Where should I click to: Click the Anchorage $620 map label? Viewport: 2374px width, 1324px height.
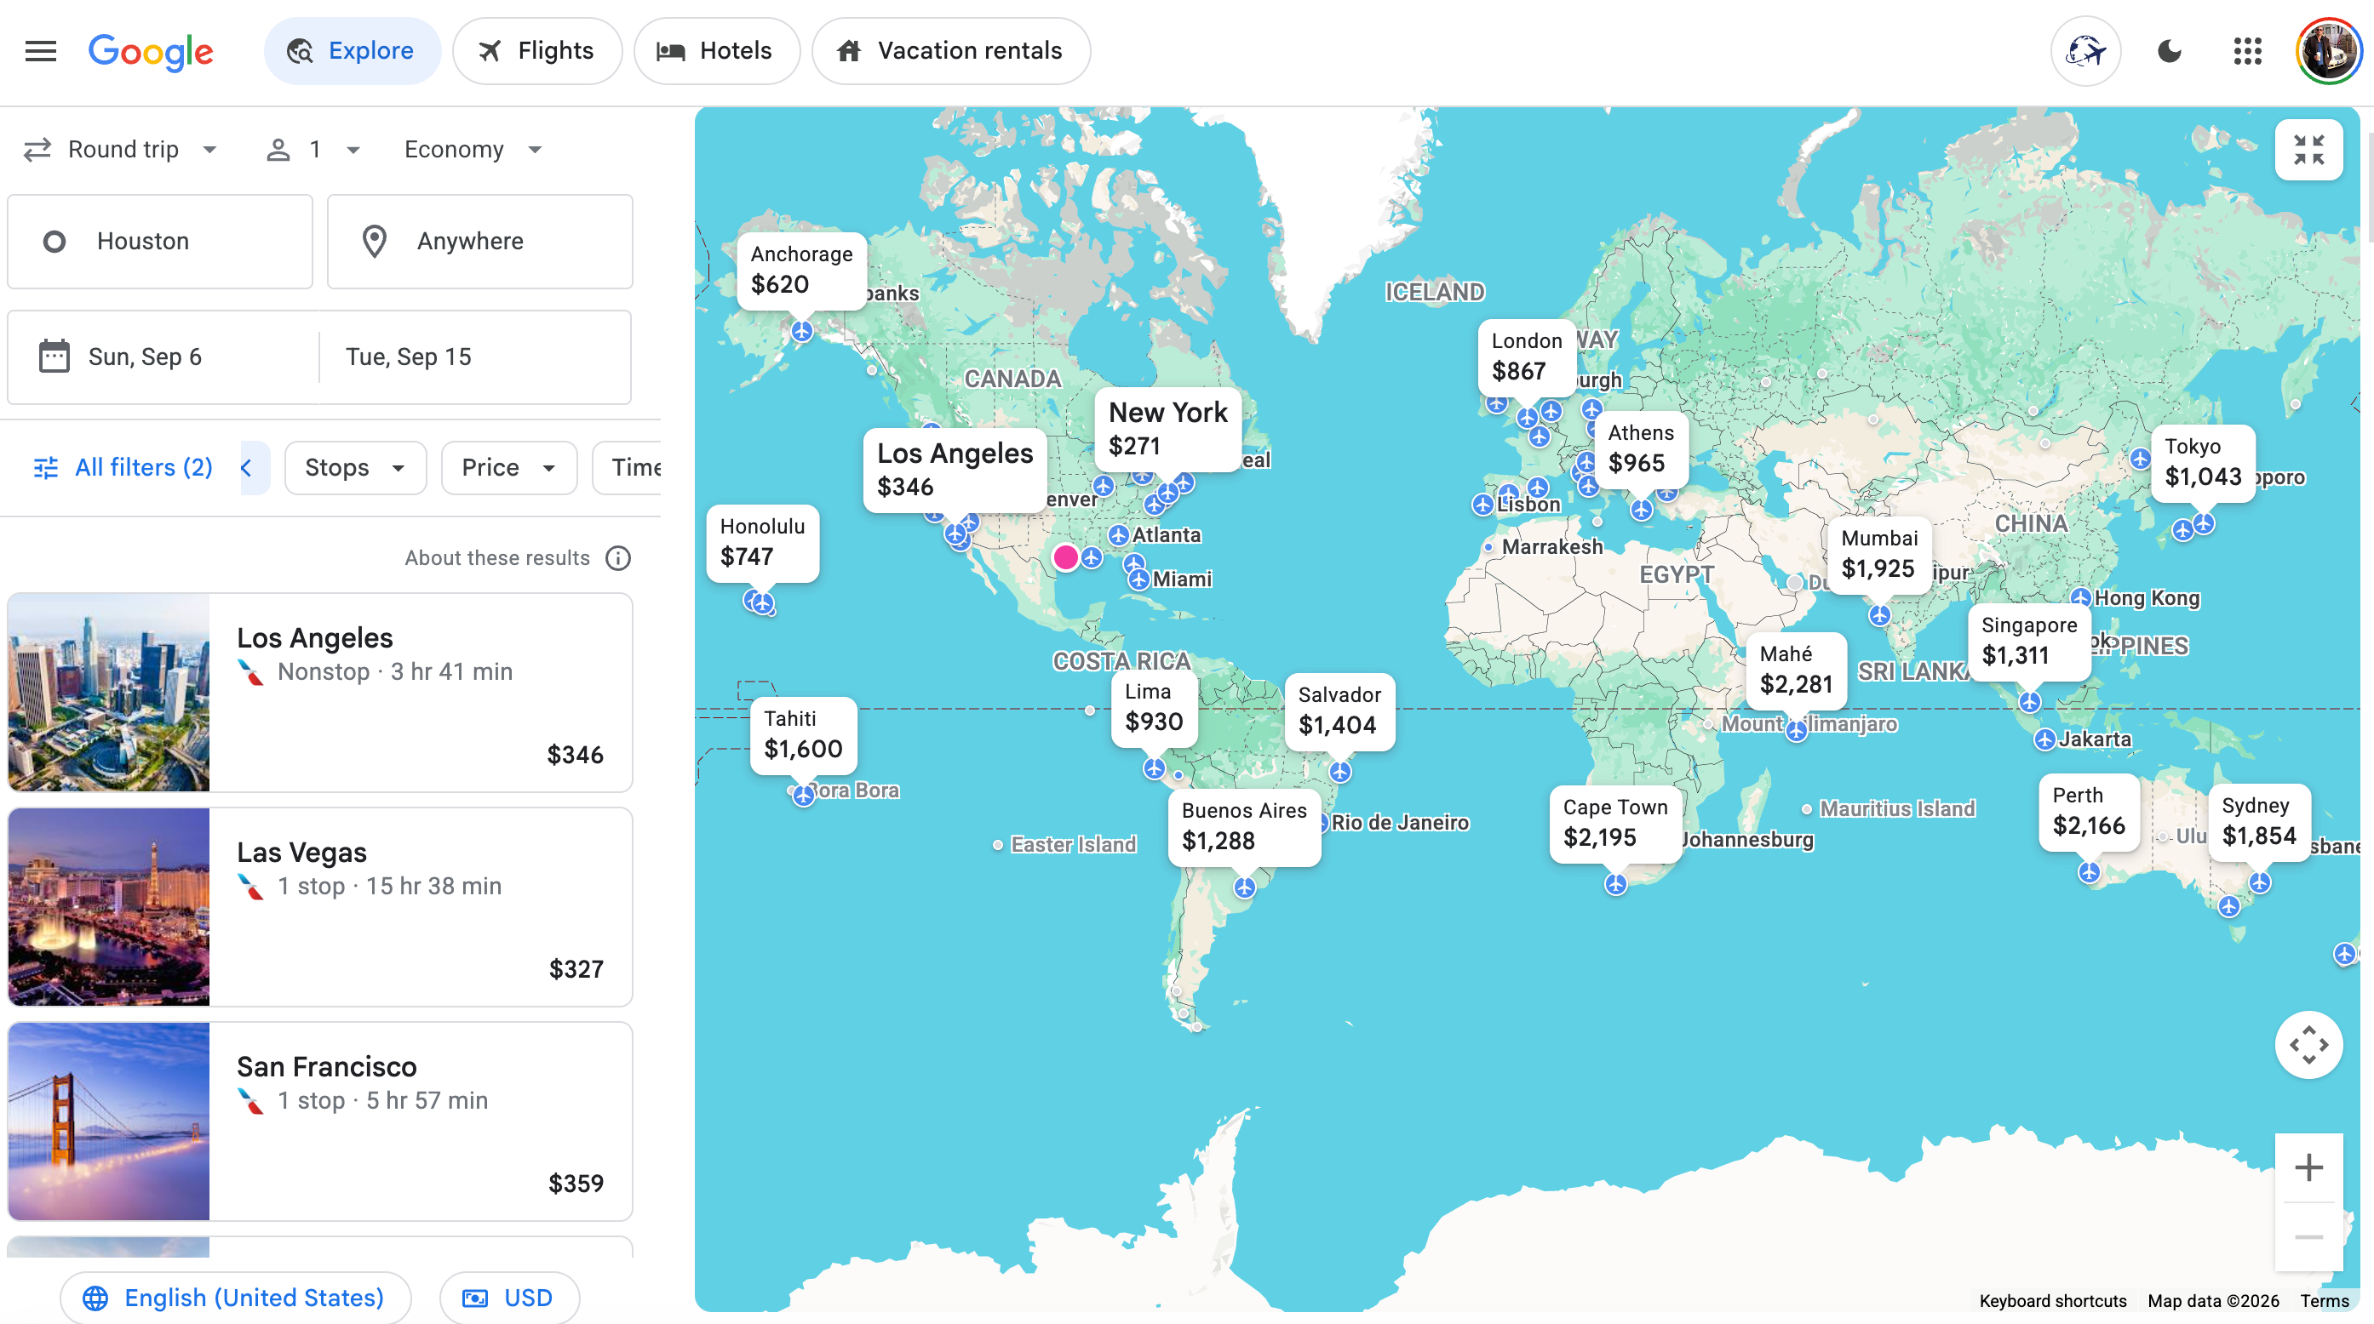point(801,270)
